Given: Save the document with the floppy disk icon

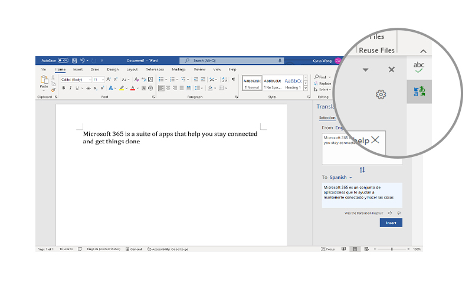Looking at the screenshot, I should (74, 61).
